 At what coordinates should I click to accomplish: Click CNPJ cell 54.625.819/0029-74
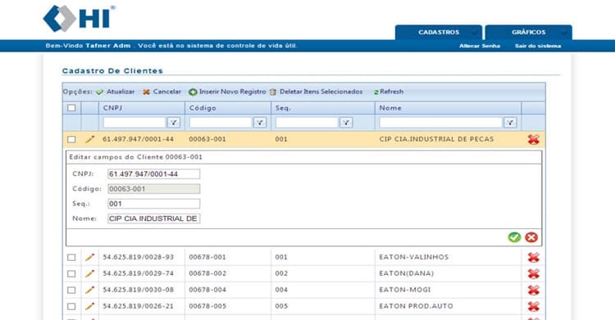pos(138,273)
